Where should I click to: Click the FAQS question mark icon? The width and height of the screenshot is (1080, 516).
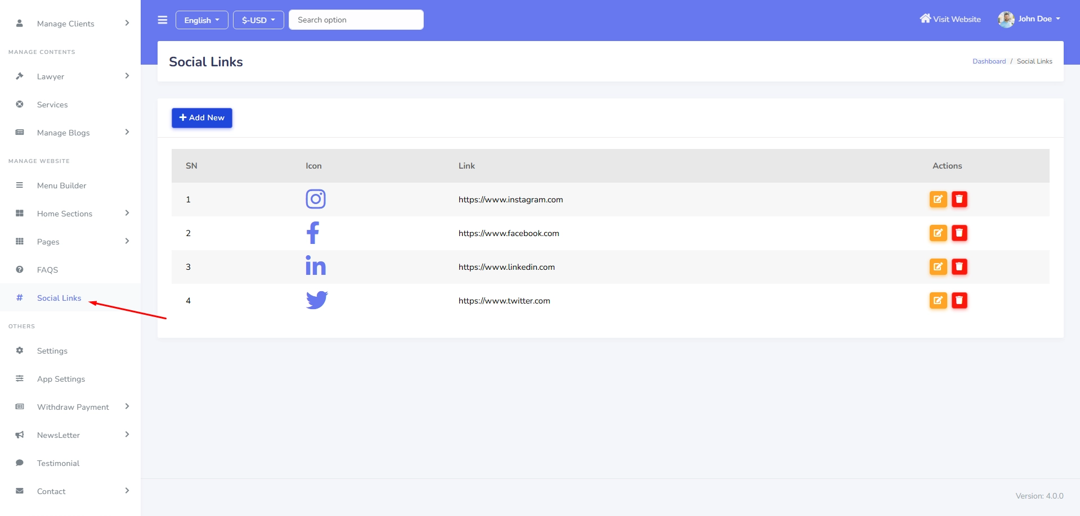point(20,269)
